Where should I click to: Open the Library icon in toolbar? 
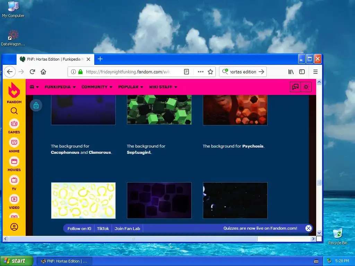291,72
